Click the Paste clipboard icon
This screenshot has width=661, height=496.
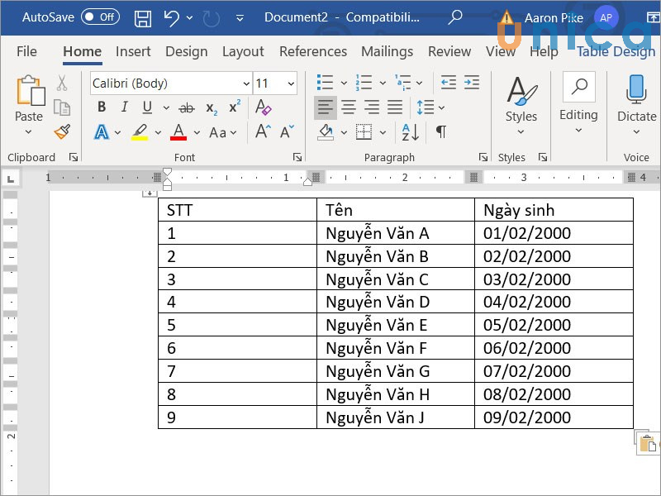(x=31, y=90)
